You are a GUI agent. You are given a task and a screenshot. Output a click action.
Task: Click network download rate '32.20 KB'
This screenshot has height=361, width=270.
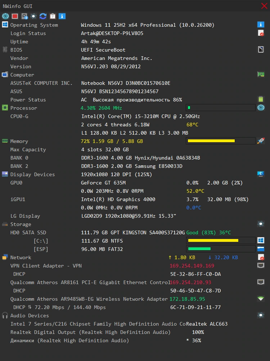pyautogui.click(x=226, y=257)
